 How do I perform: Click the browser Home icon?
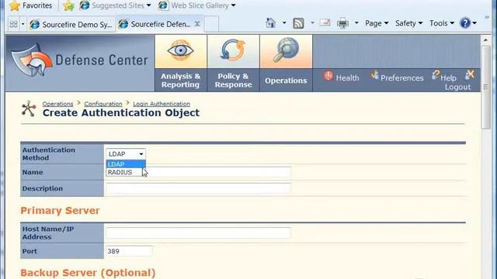click(x=271, y=23)
